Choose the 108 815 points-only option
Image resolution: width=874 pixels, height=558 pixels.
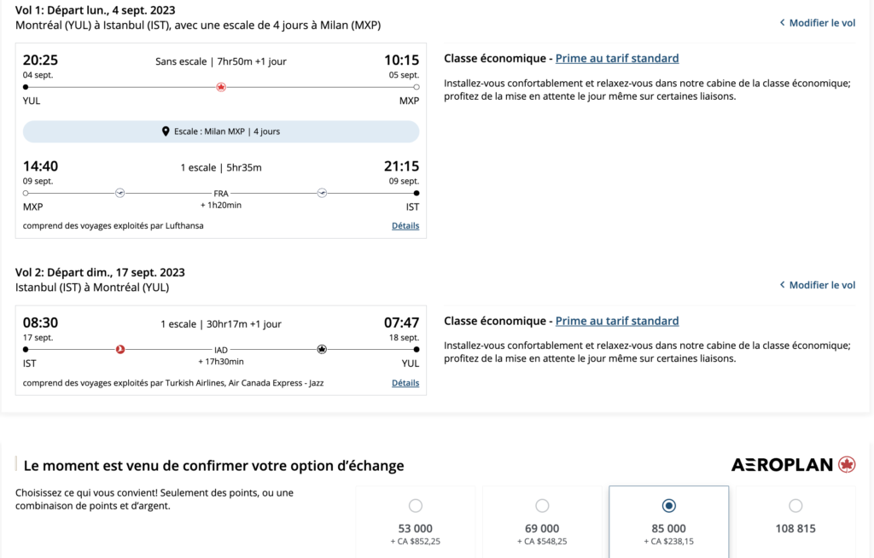click(x=795, y=505)
